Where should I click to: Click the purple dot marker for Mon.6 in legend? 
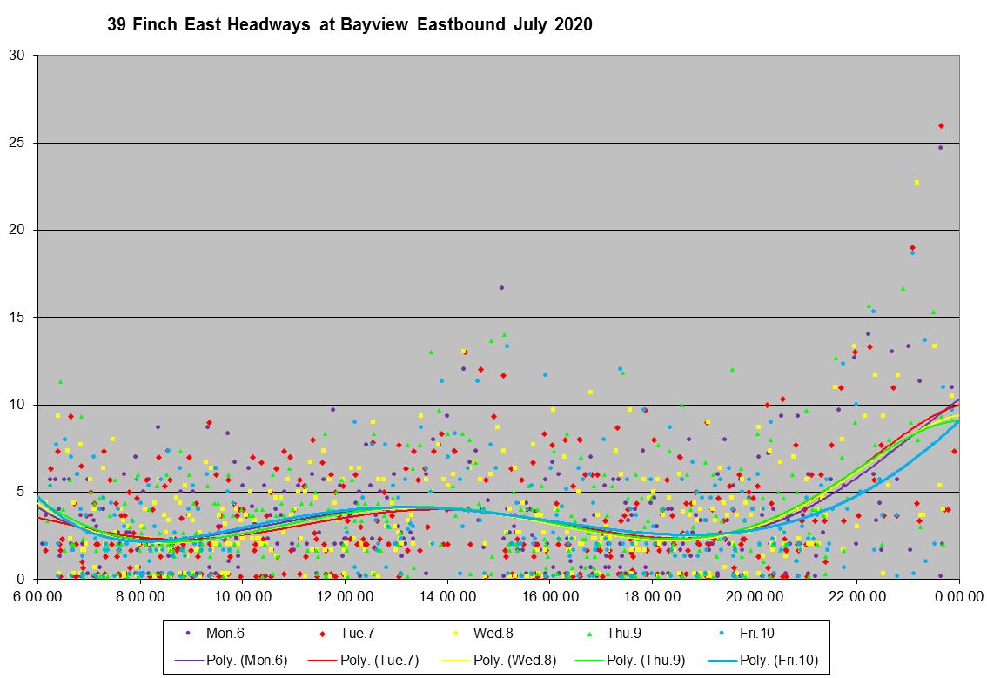click(x=189, y=633)
